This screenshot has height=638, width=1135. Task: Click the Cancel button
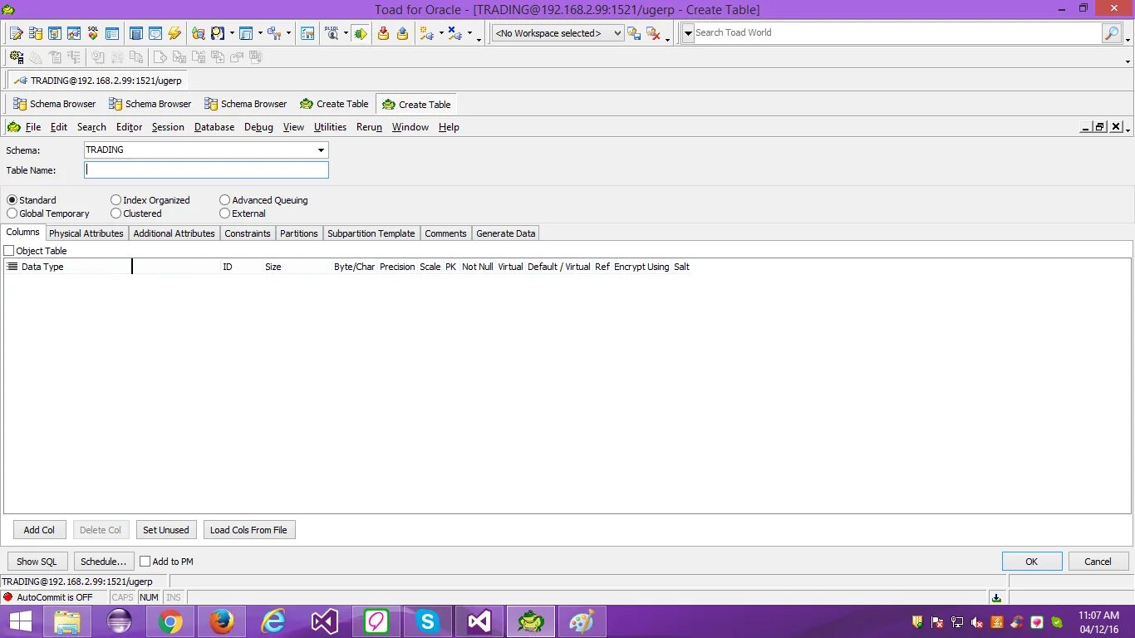1098,562
